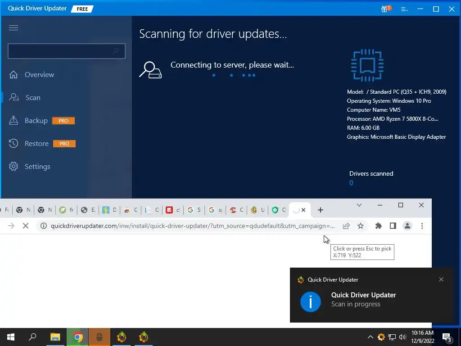Screen dimensions: 461x346
Task: Click the home icon beside Overview
Action: coord(14,75)
